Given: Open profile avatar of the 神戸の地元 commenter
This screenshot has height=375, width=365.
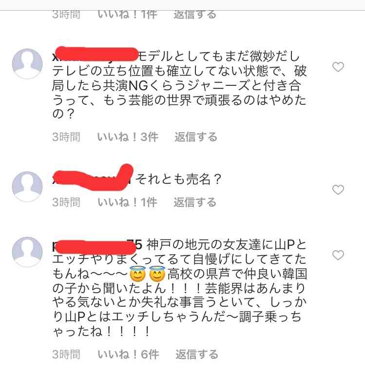Looking at the screenshot, I should coord(27,252).
